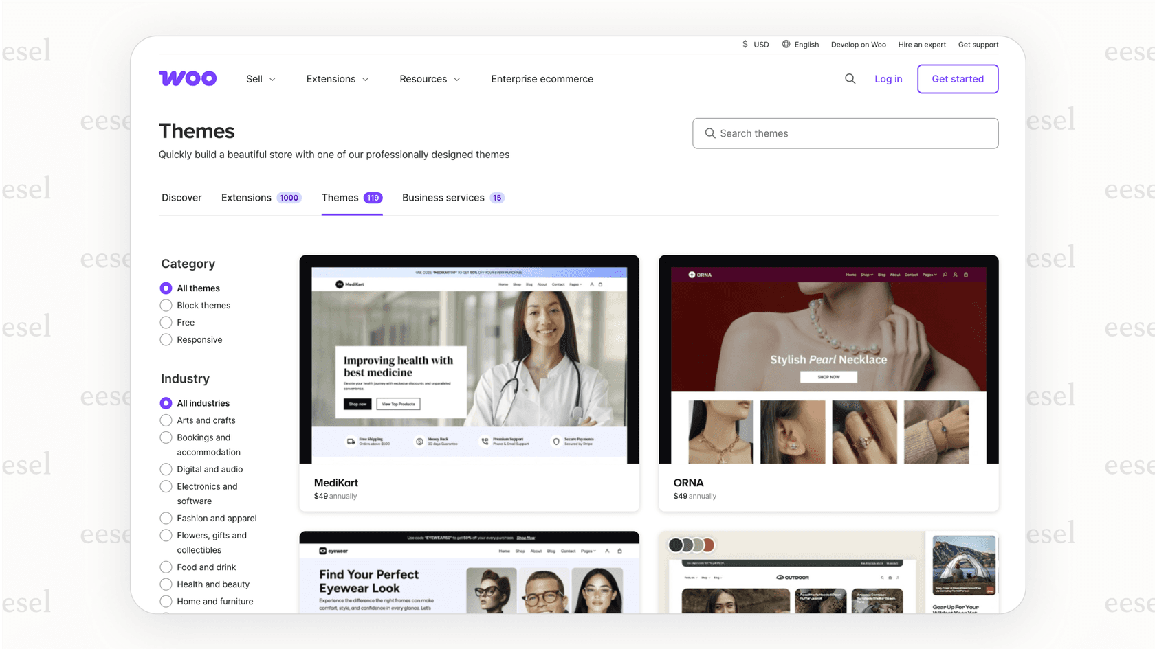Select the Free themes filter
This screenshot has height=649, width=1155.
[x=166, y=322]
